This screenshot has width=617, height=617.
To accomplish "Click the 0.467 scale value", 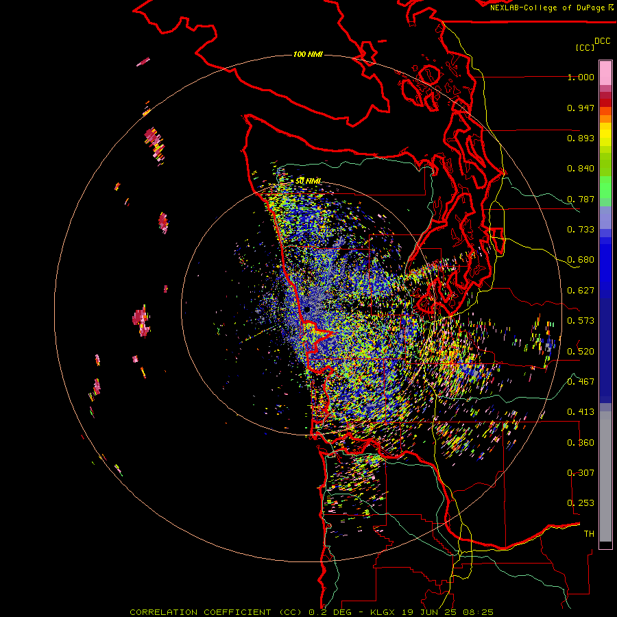I will (x=581, y=382).
